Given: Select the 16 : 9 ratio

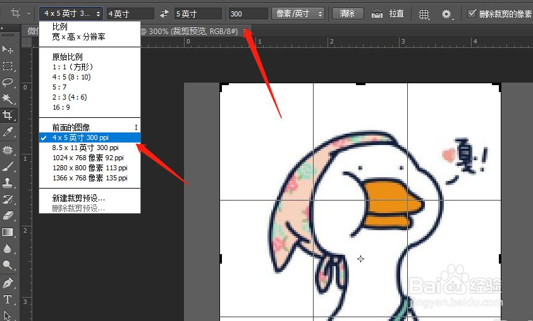Looking at the screenshot, I should (x=61, y=107).
